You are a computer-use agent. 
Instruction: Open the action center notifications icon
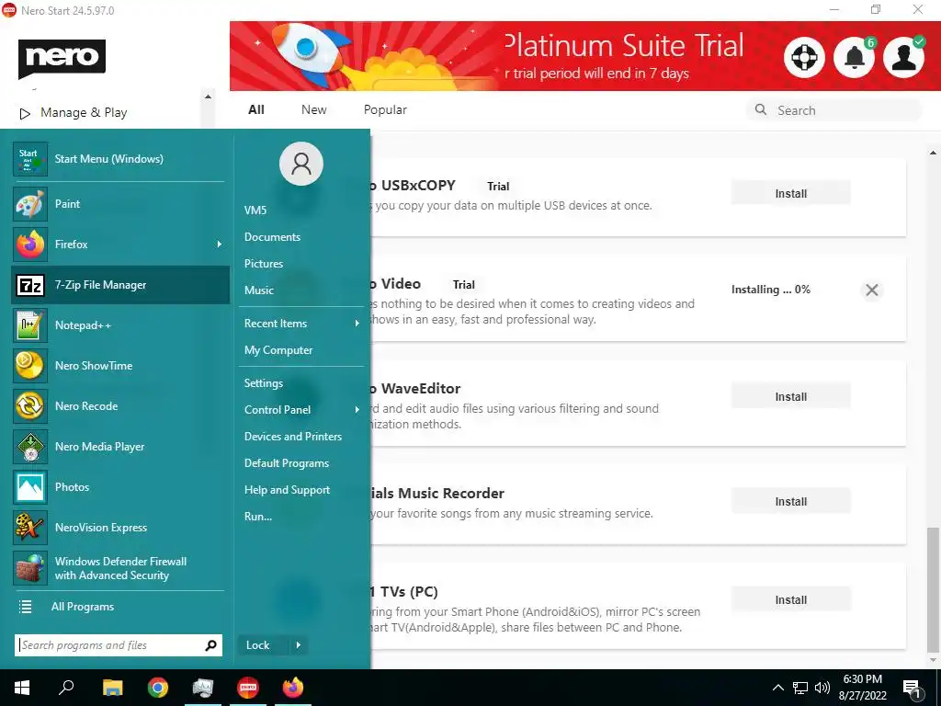pyautogui.click(x=912, y=689)
